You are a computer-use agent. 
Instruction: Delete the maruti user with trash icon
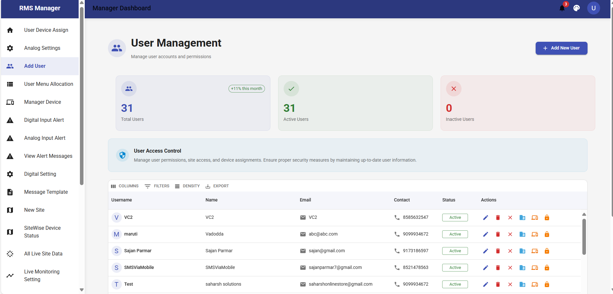[498, 234]
